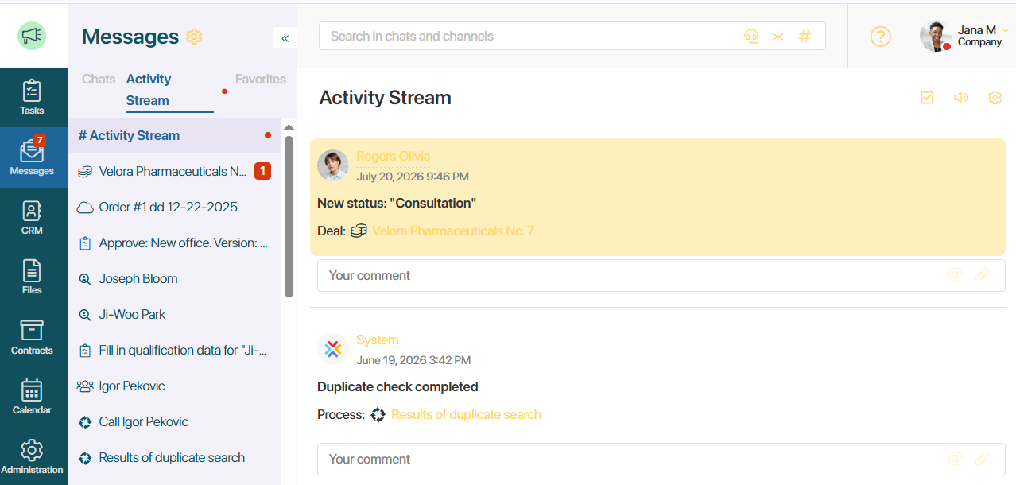The image size is (1016, 485).
Task: Open Fill in qualification data chat entry
Action: 174,351
